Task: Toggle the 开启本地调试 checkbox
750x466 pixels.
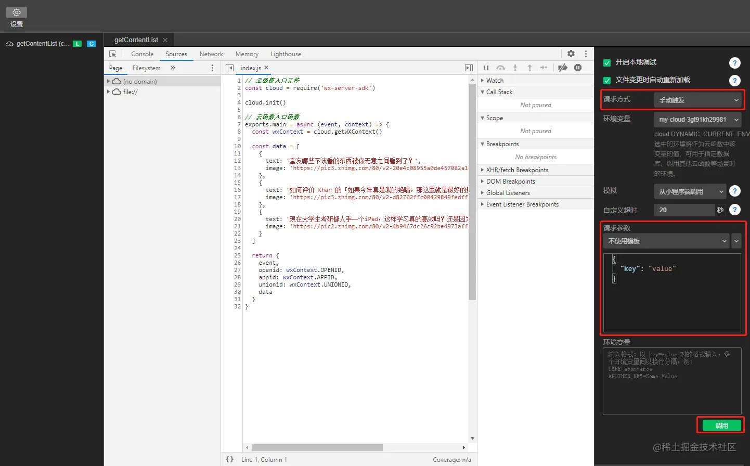Action: click(606, 63)
